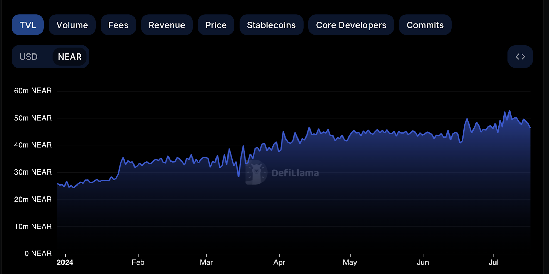Select the NEAR denomination toggle
549x274 pixels.
click(70, 57)
